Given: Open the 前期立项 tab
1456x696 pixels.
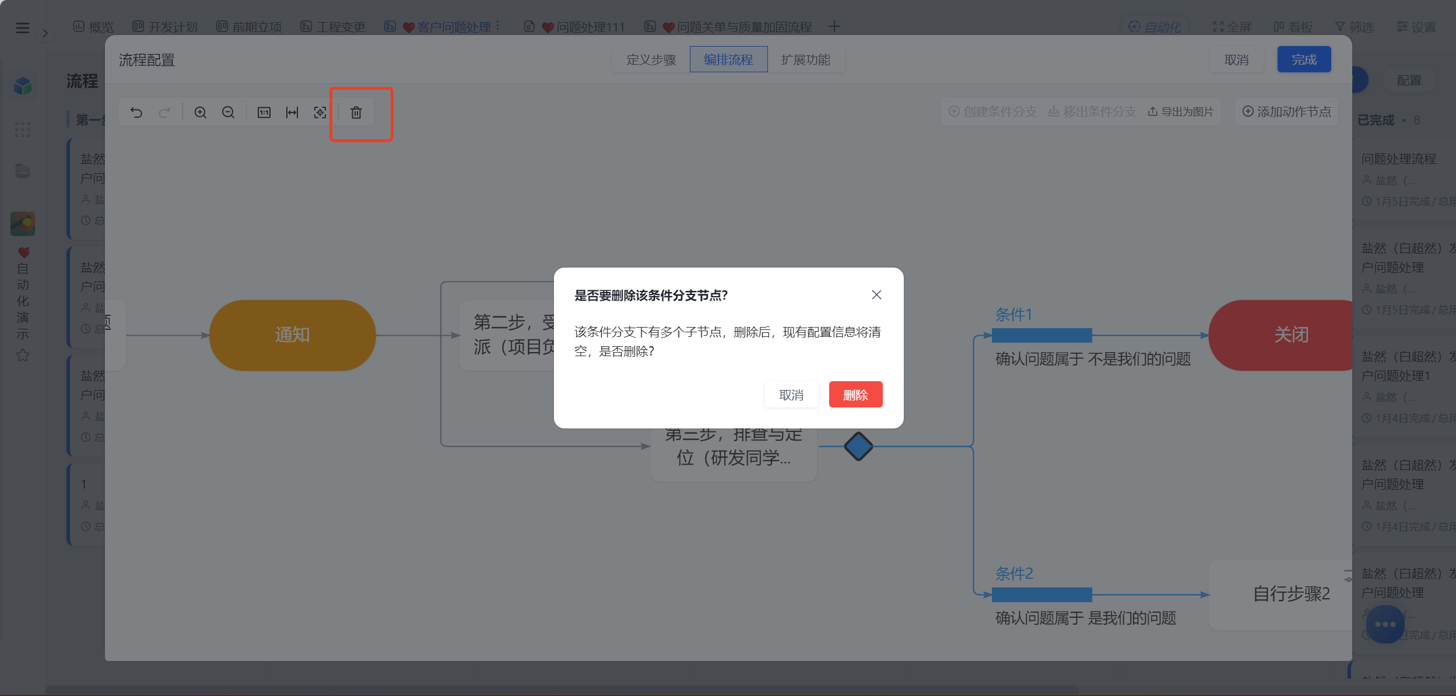Looking at the screenshot, I should (x=249, y=27).
